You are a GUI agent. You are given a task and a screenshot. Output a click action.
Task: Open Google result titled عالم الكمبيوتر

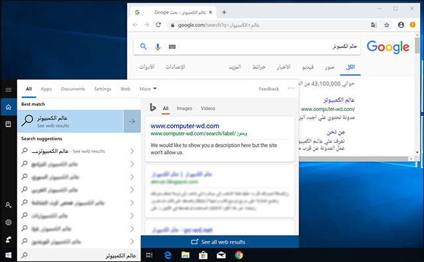[x=339, y=100]
